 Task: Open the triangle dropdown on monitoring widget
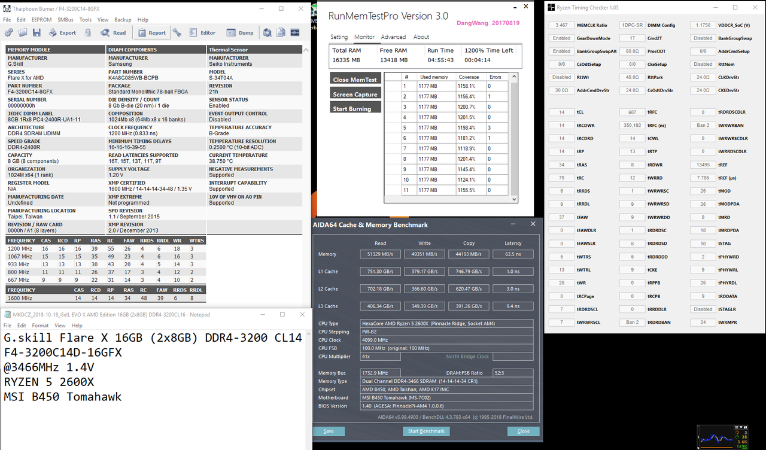[x=741, y=427]
